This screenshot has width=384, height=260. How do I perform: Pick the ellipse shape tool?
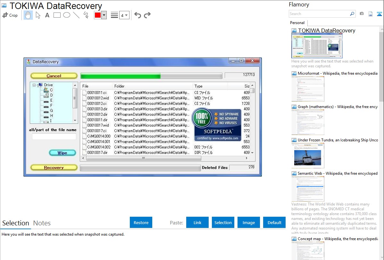(x=67, y=15)
